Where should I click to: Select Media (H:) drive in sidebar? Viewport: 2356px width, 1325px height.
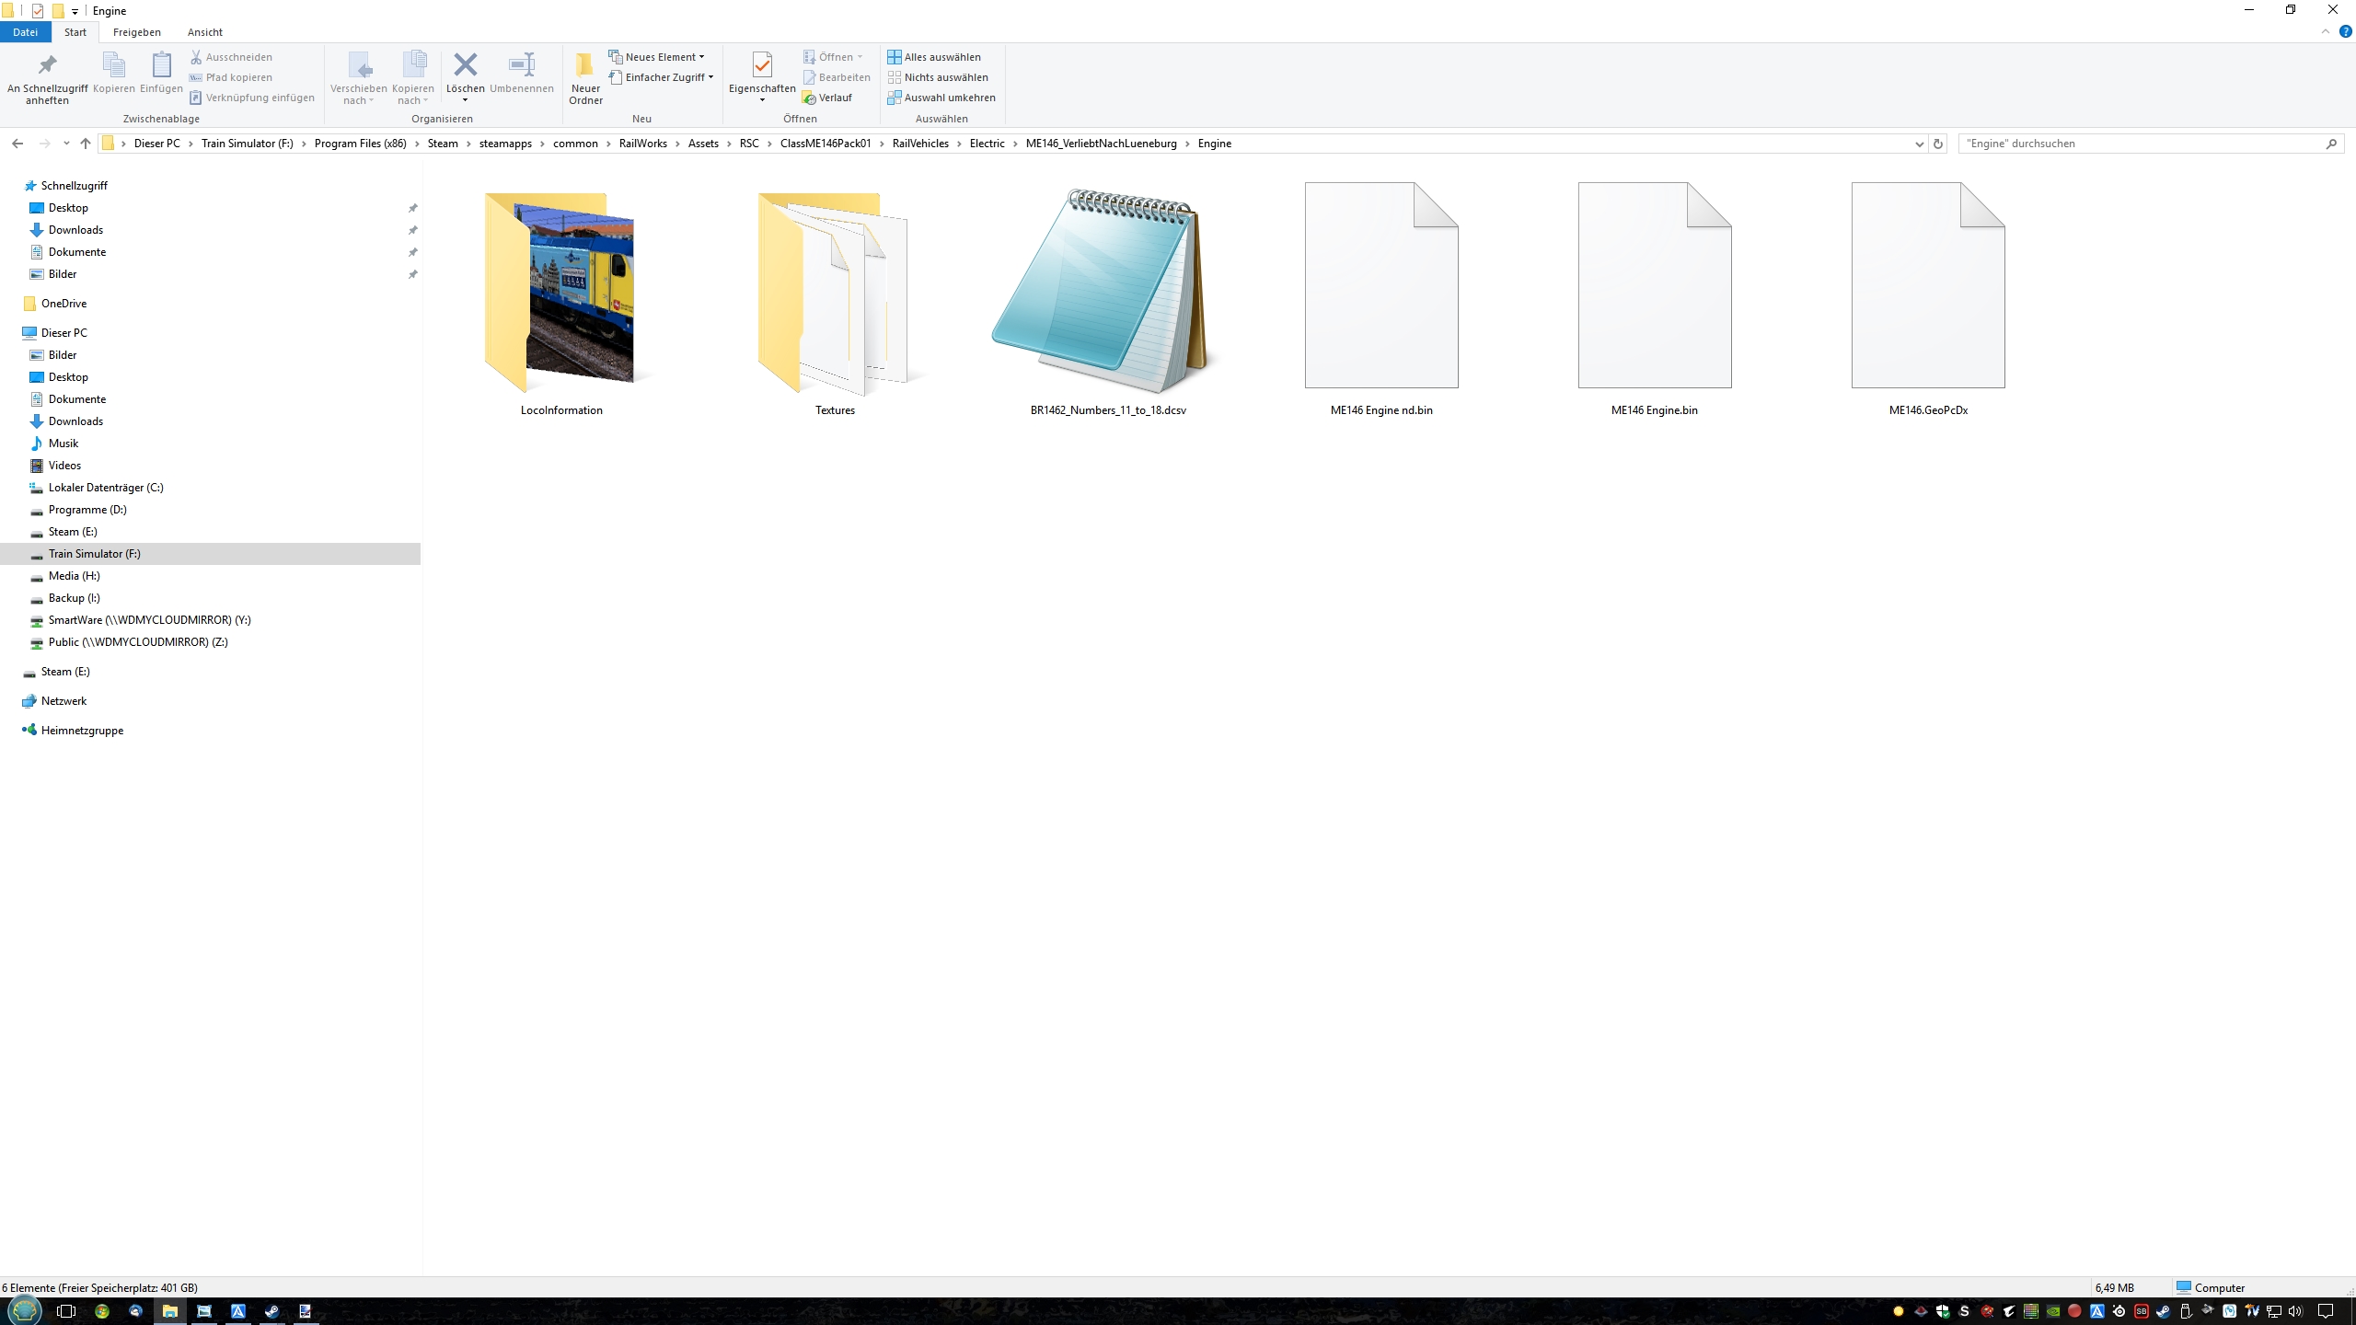(74, 576)
